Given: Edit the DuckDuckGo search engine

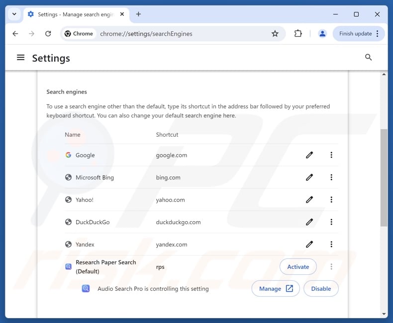Looking at the screenshot, I should click(309, 222).
